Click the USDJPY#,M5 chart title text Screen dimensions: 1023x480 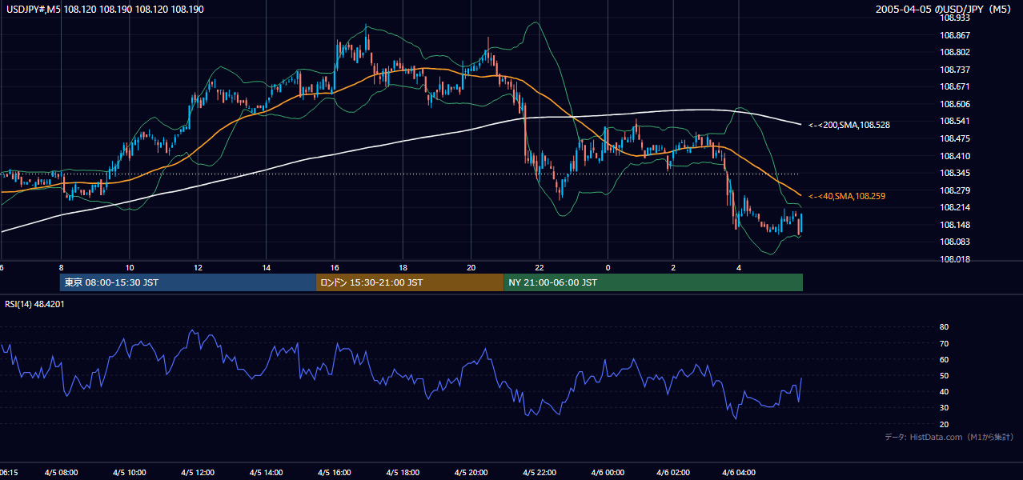pos(105,10)
